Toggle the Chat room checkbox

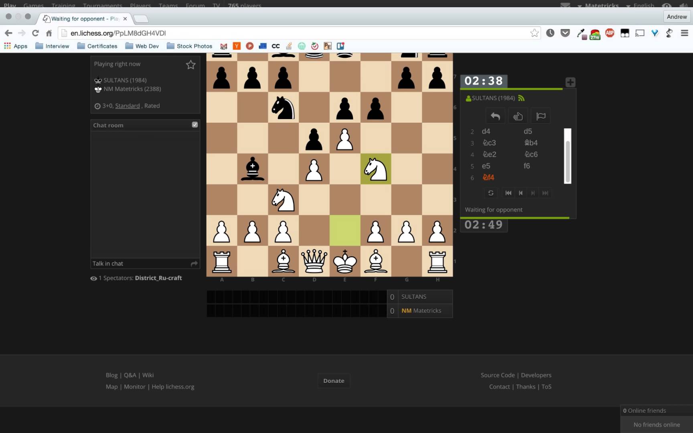(x=195, y=125)
